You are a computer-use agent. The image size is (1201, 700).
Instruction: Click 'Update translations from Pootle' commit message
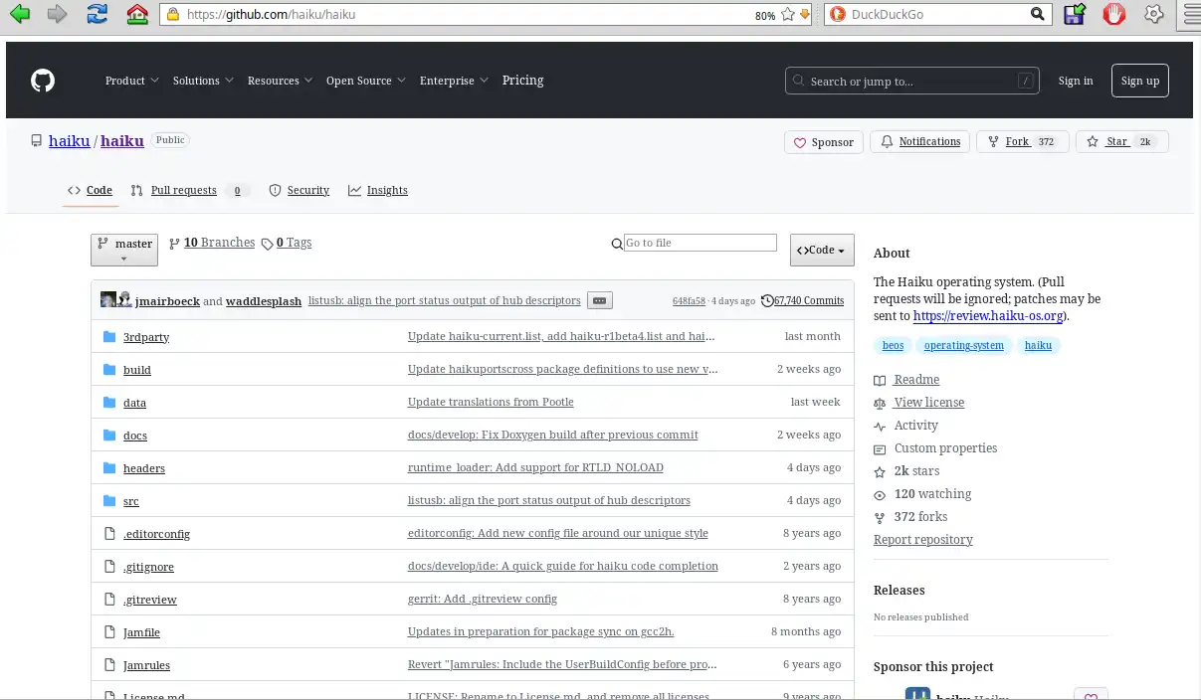tap(491, 402)
